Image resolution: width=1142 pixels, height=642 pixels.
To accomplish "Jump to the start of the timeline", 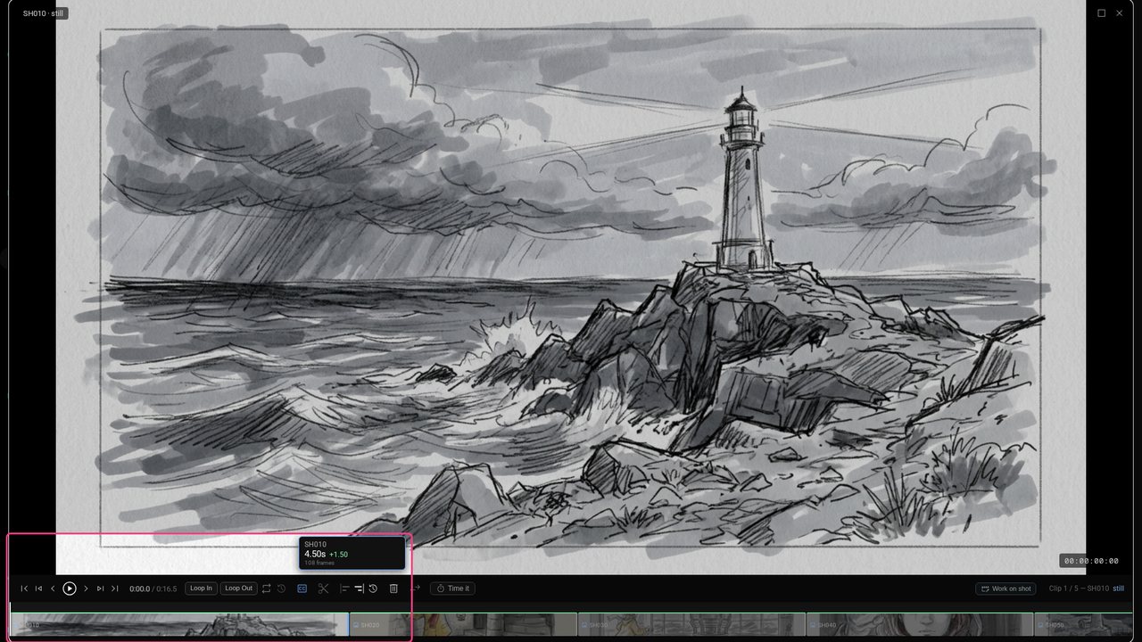I will point(24,588).
